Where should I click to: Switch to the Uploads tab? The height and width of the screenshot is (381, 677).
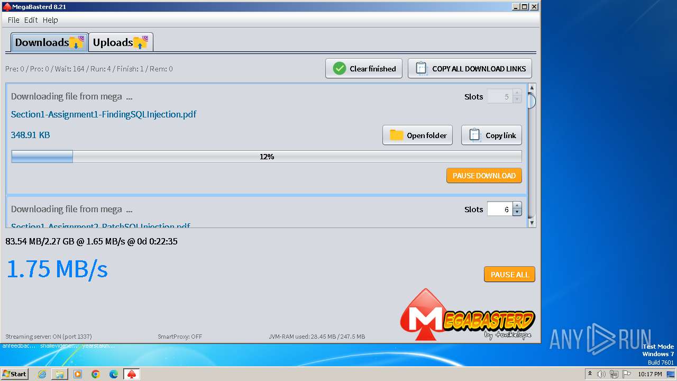pyautogui.click(x=121, y=42)
